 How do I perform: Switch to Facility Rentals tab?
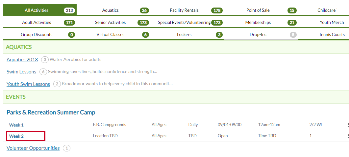tap(187, 10)
